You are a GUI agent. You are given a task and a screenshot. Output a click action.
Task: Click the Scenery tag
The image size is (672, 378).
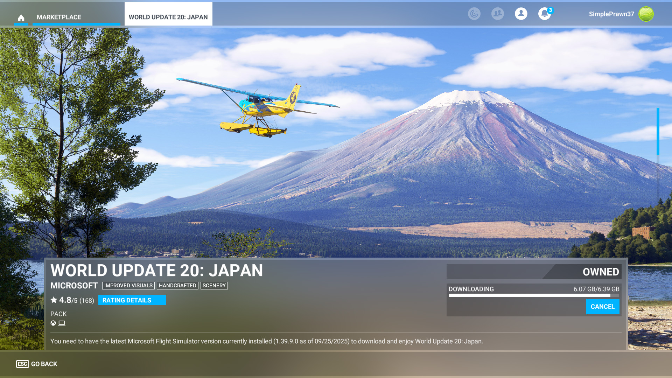(x=214, y=286)
